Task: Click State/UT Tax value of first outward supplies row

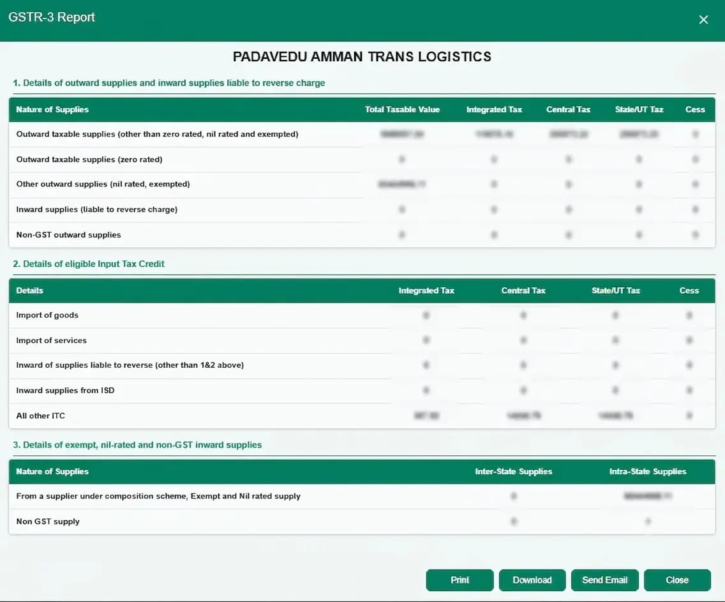Action: tap(639, 134)
